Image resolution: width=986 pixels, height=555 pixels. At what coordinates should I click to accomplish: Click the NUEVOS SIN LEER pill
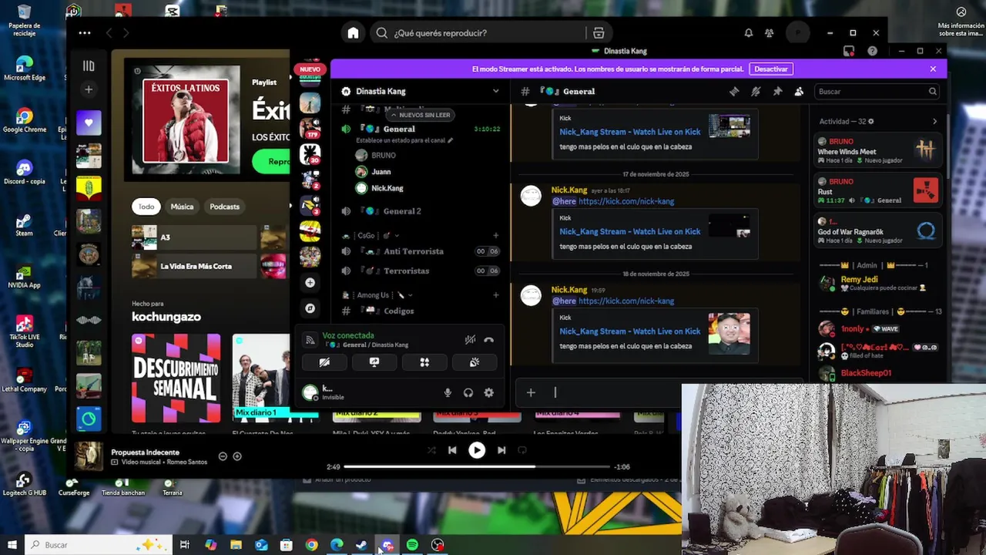coord(420,115)
